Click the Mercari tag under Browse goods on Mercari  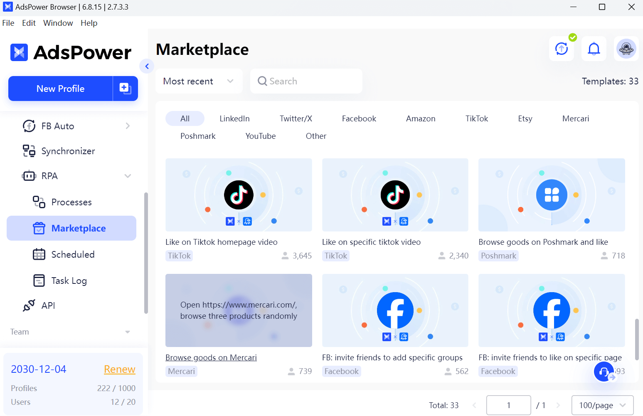pyautogui.click(x=181, y=371)
